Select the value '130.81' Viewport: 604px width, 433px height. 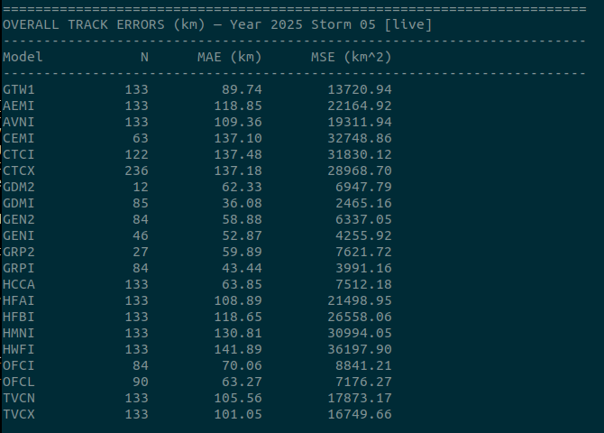pos(238,333)
